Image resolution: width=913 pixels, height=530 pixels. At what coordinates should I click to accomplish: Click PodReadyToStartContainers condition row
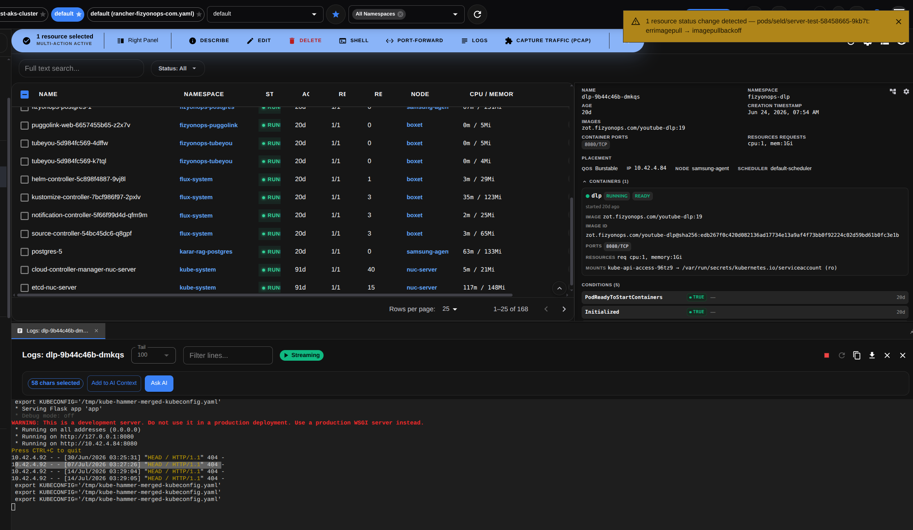(x=745, y=298)
